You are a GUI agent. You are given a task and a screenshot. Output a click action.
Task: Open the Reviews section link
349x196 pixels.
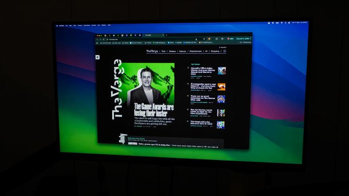(172, 51)
